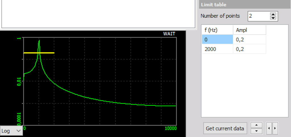Click the down arrow button beside Get current data
291x137 pixels.
(x=256, y=131)
